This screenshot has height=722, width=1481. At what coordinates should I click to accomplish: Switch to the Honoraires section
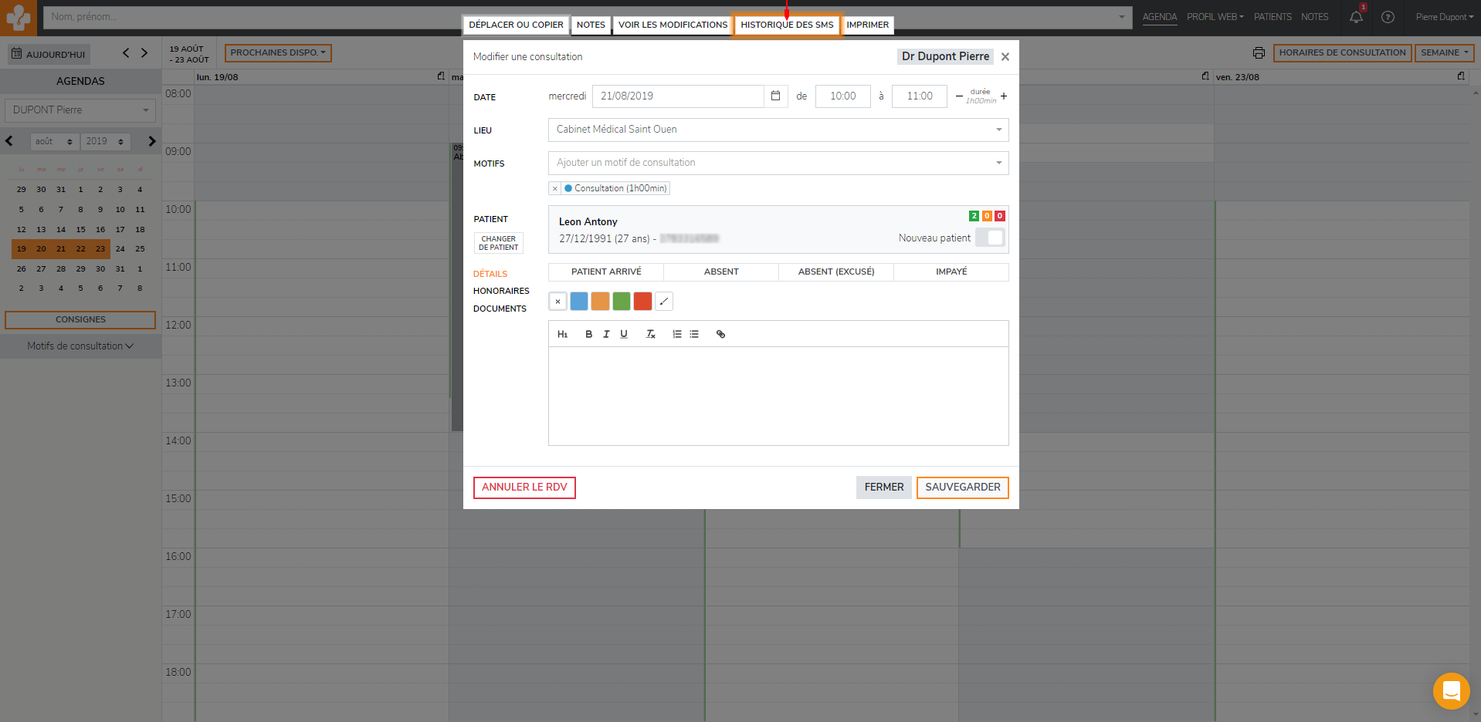tap(501, 291)
